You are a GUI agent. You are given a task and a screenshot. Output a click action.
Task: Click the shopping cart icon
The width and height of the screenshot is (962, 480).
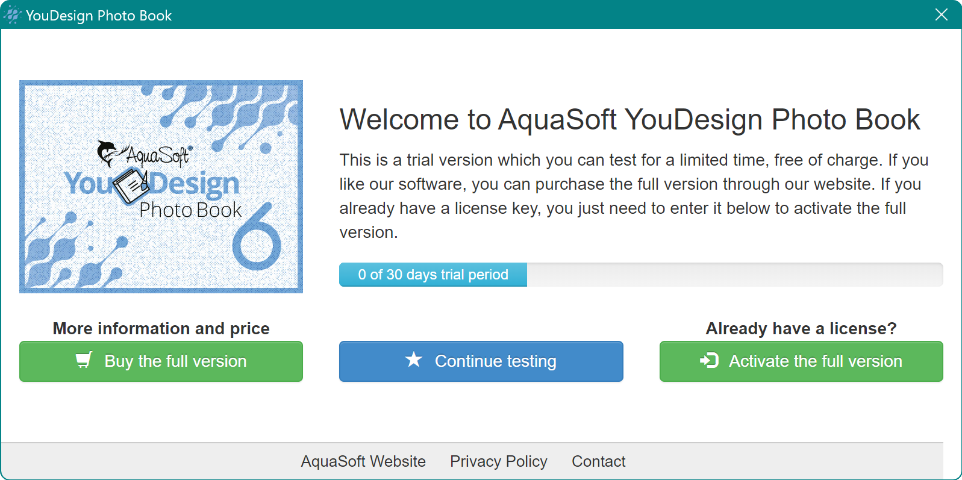click(x=84, y=360)
